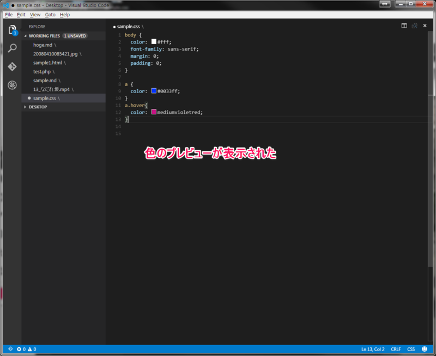
Task: Click the git sync icon in status bar
Action: [x=10, y=349]
